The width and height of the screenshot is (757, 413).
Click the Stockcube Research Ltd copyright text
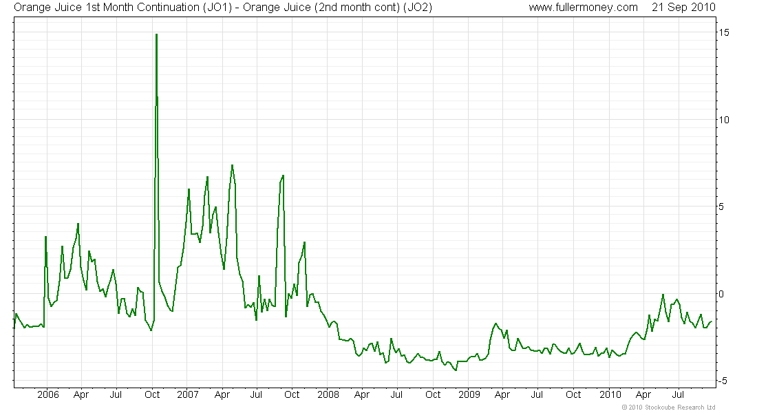[x=669, y=407]
